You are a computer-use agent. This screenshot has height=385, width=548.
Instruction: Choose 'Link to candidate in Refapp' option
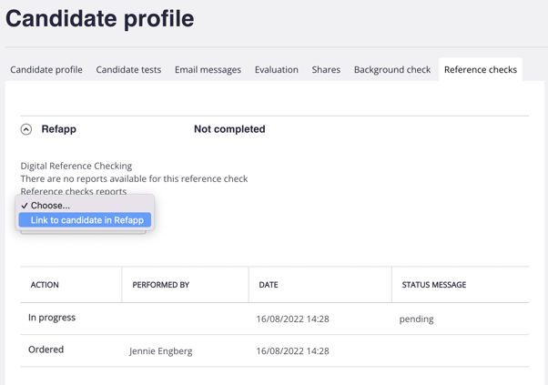85,220
